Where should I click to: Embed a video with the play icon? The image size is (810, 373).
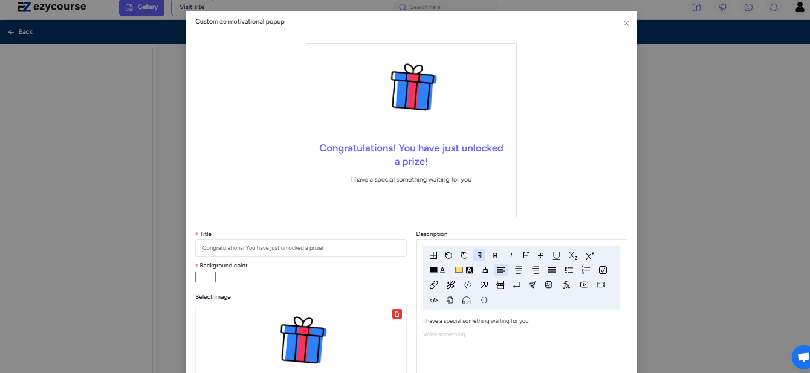click(584, 285)
